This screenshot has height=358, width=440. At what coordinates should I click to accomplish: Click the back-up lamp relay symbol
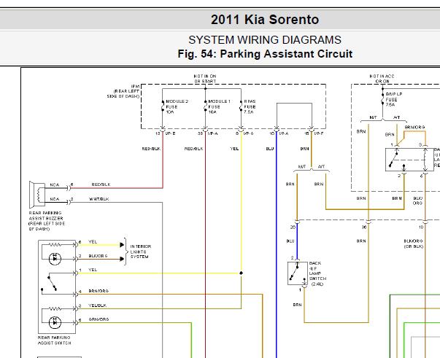point(409,160)
